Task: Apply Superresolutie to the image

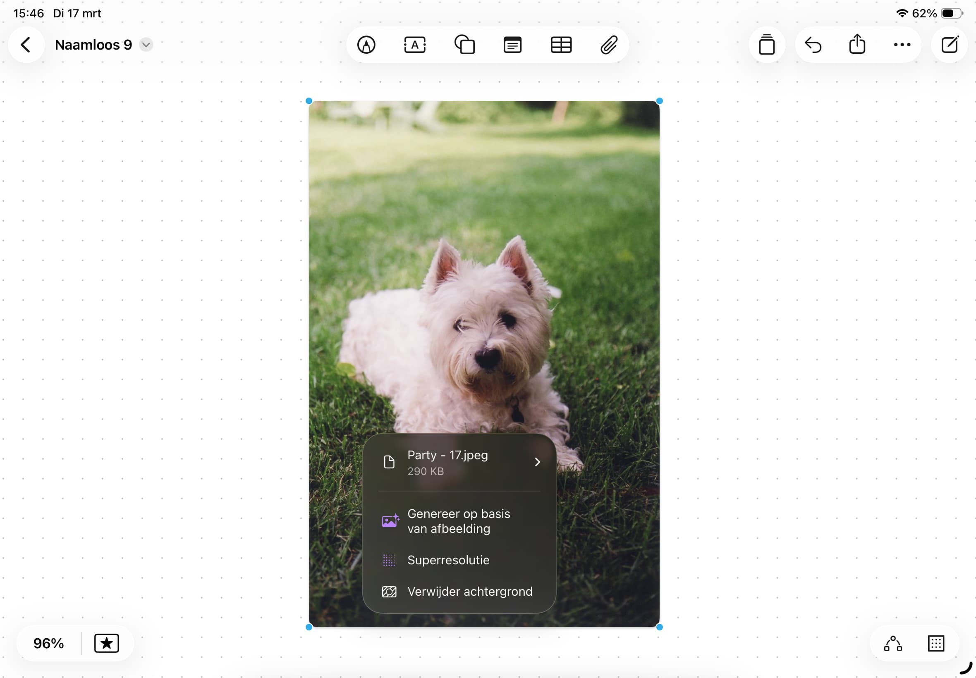Action: click(x=448, y=560)
